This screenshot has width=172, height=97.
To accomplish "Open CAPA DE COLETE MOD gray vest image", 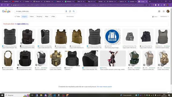I will 163,37.
